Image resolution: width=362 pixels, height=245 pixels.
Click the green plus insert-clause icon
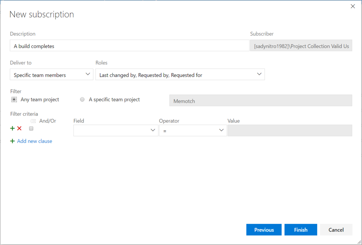13,129
